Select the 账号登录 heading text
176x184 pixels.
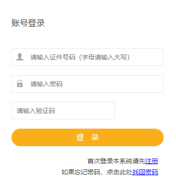(28, 23)
